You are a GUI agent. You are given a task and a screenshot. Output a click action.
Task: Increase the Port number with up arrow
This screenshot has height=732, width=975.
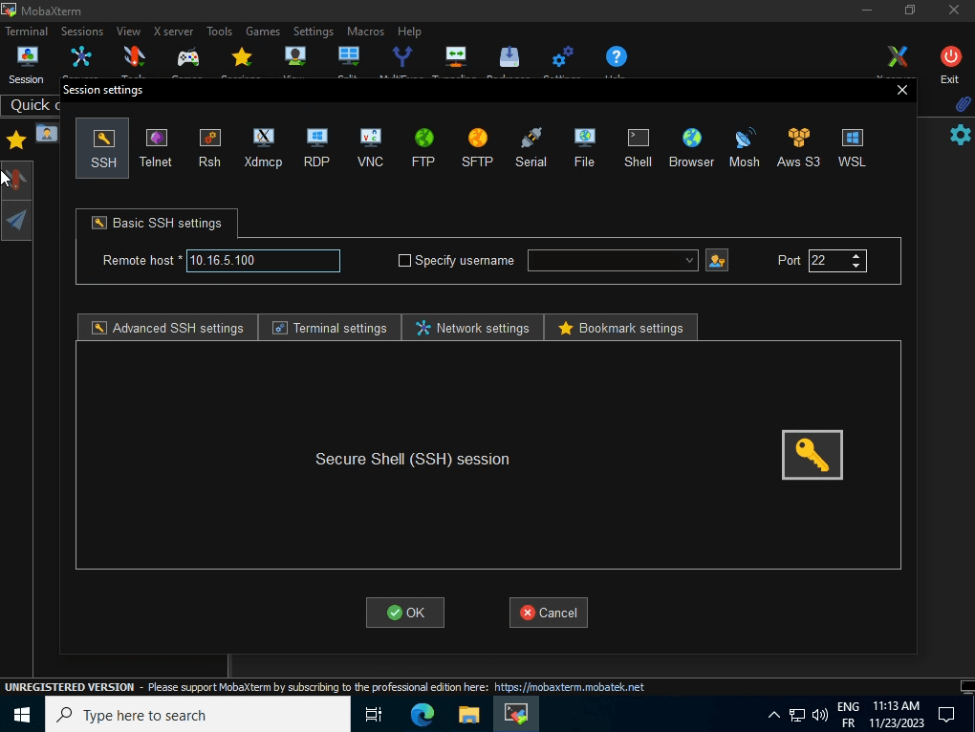click(856, 255)
